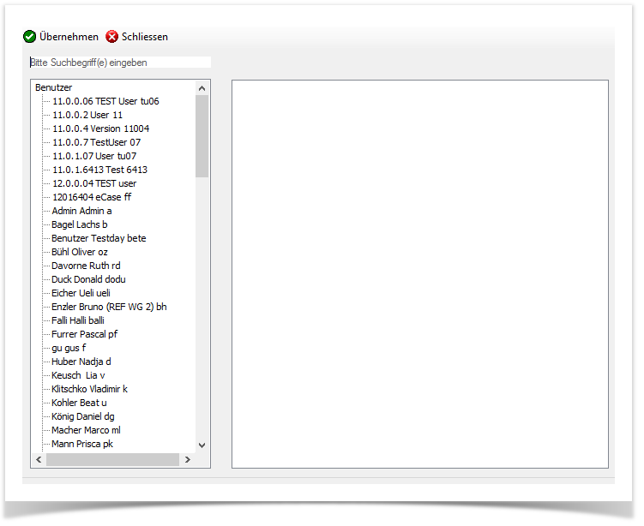Image resolution: width=644 pixels, height=526 pixels.
Task: Select user 12.0.0.04 TEST user
Action: pos(94,183)
